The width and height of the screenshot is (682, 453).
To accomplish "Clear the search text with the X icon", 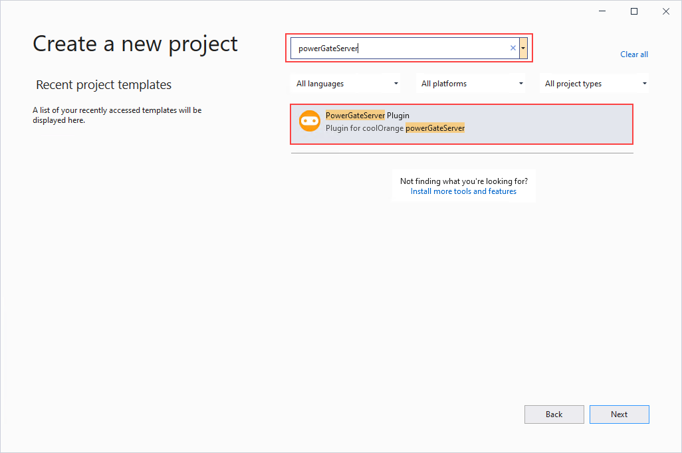I will point(512,48).
